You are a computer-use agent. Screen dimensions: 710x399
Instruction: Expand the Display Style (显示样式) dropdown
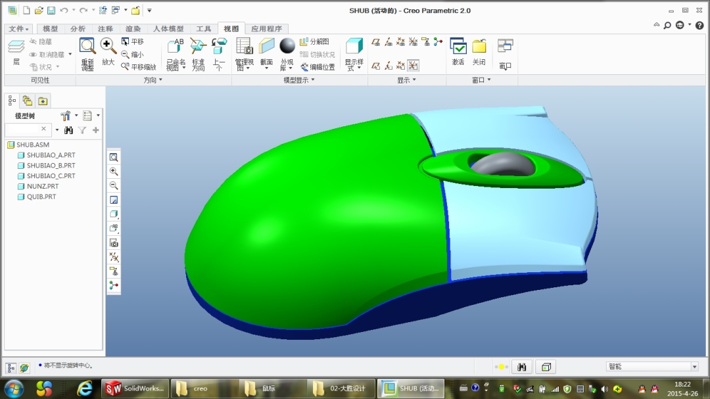354,55
